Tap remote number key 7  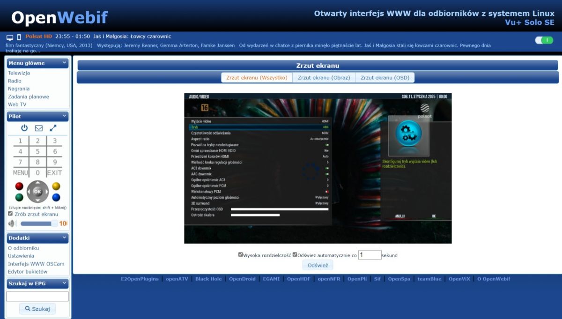[x=20, y=163]
